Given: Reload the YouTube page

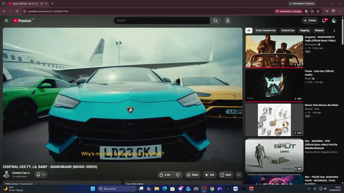Looking at the screenshot, I should 17,11.
